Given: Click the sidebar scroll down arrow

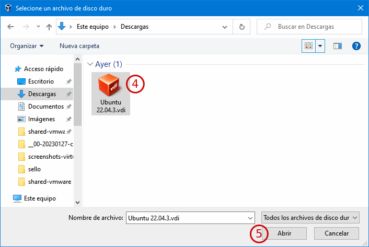Looking at the screenshot, I should (x=78, y=202).
